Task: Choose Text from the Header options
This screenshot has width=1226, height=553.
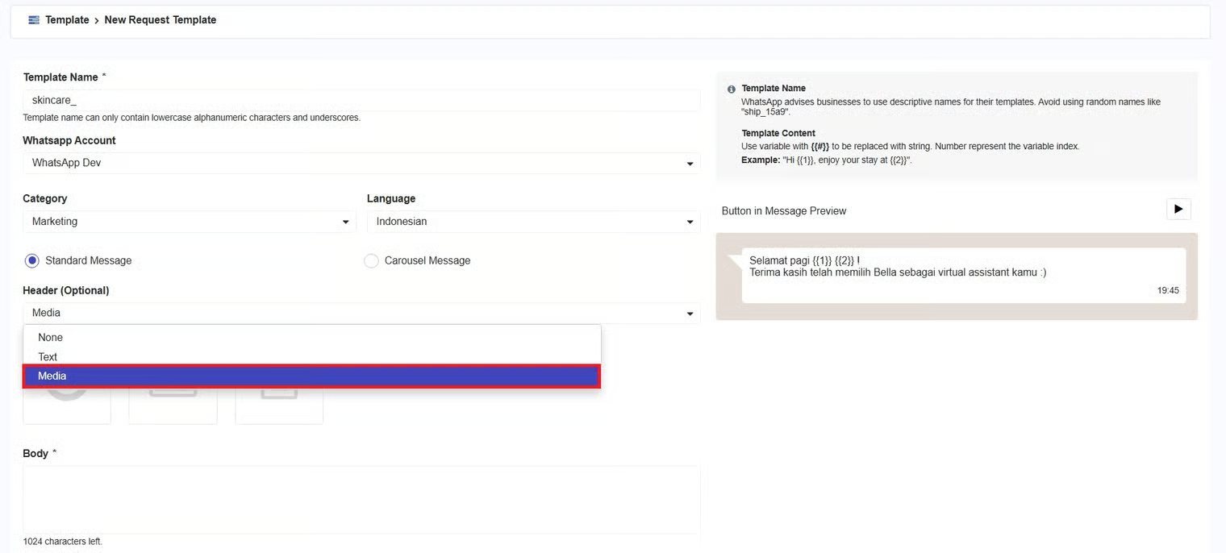Action: [x=48, y=357]
